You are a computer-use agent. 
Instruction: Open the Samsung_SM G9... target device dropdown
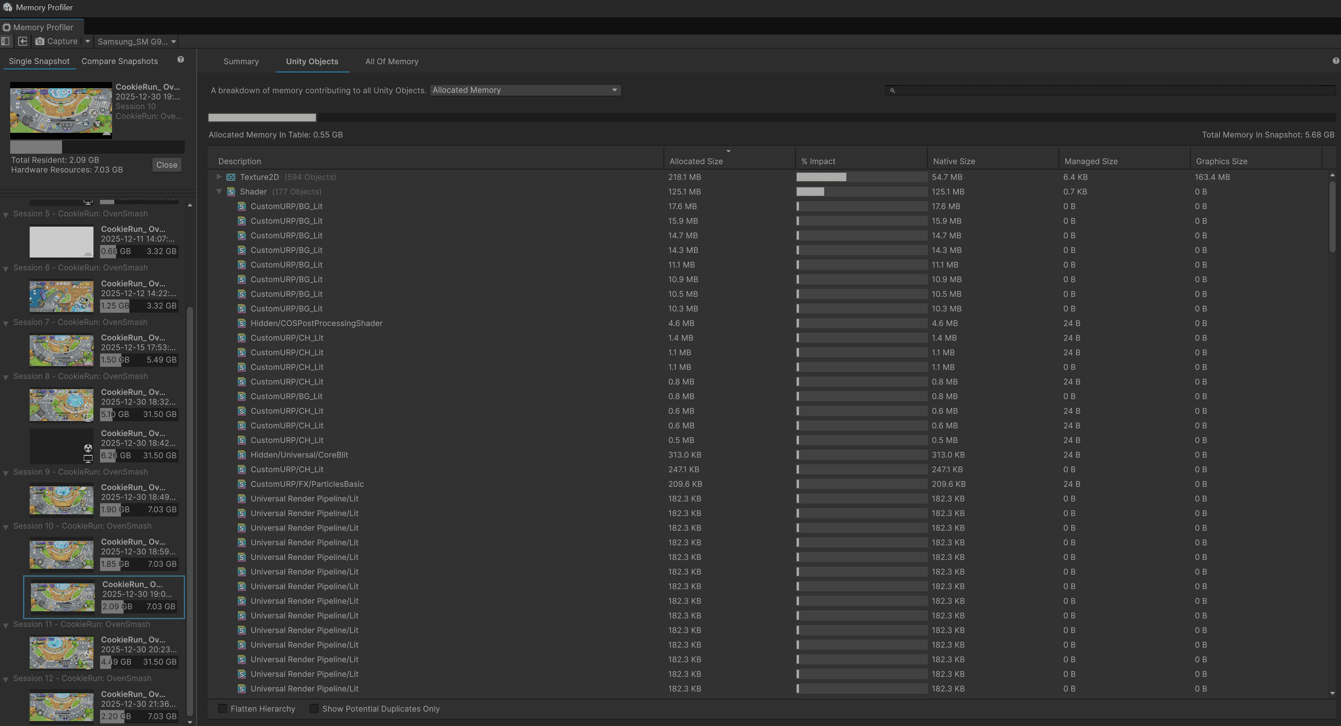(x=136, y=41)
